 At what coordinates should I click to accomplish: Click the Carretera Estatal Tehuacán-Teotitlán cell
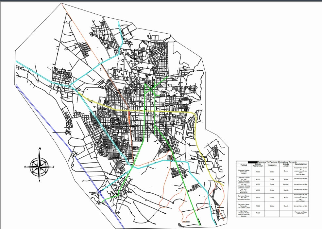(x=244, y=198)
